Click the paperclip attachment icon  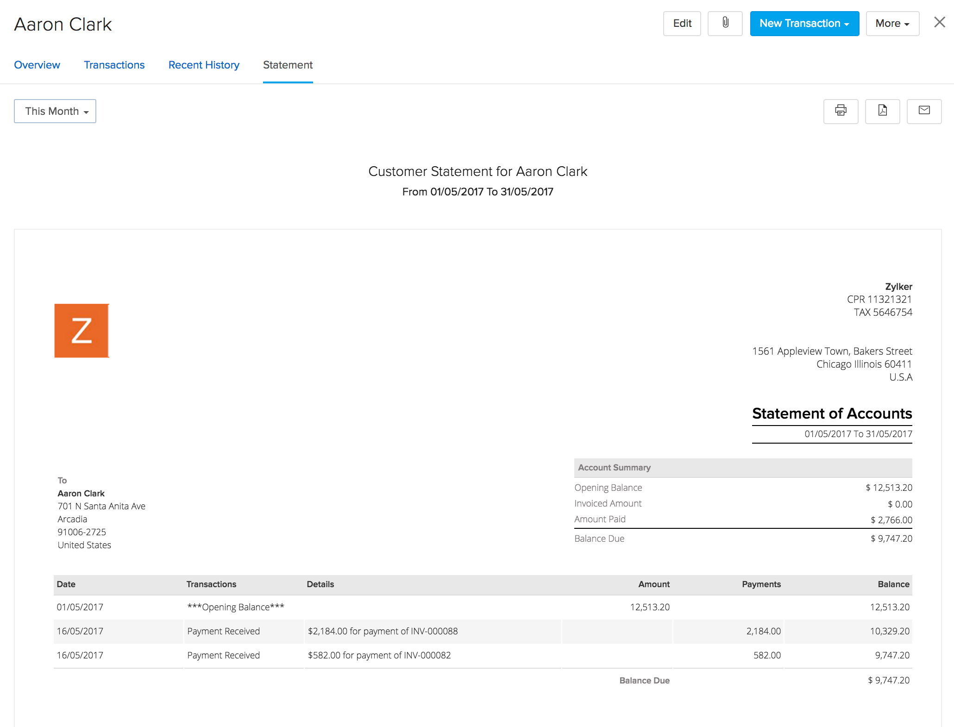(725, 24)
